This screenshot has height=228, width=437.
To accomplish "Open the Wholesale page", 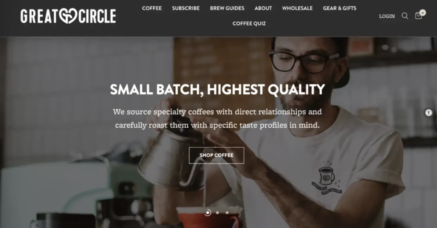I will (x=297, y=9).
